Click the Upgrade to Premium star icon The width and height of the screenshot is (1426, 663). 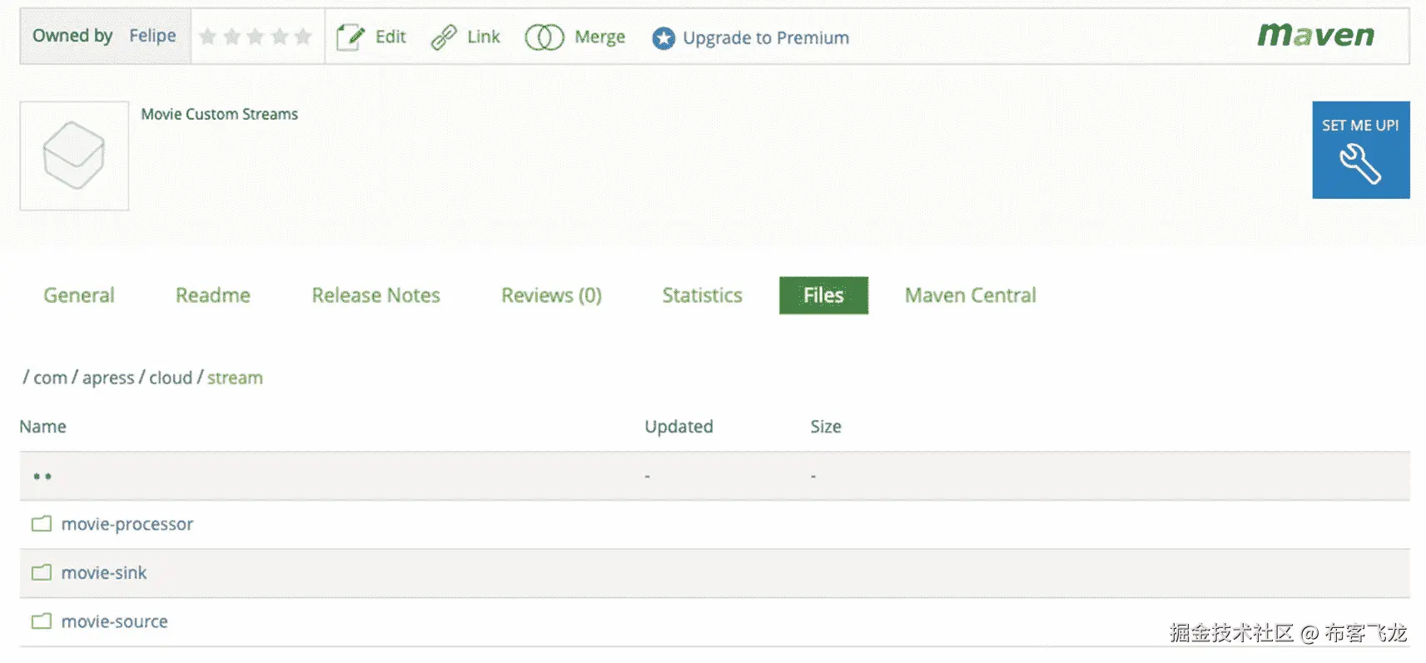pyautogui.click(x=663, y=38)
